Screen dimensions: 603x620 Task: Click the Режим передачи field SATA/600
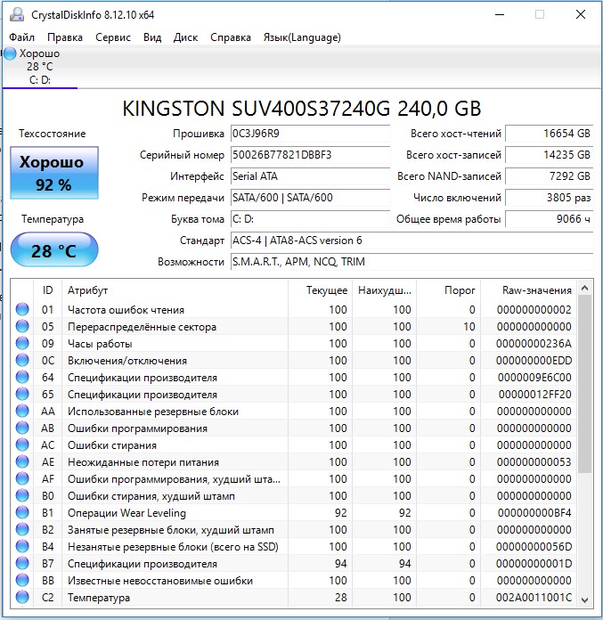310,198
